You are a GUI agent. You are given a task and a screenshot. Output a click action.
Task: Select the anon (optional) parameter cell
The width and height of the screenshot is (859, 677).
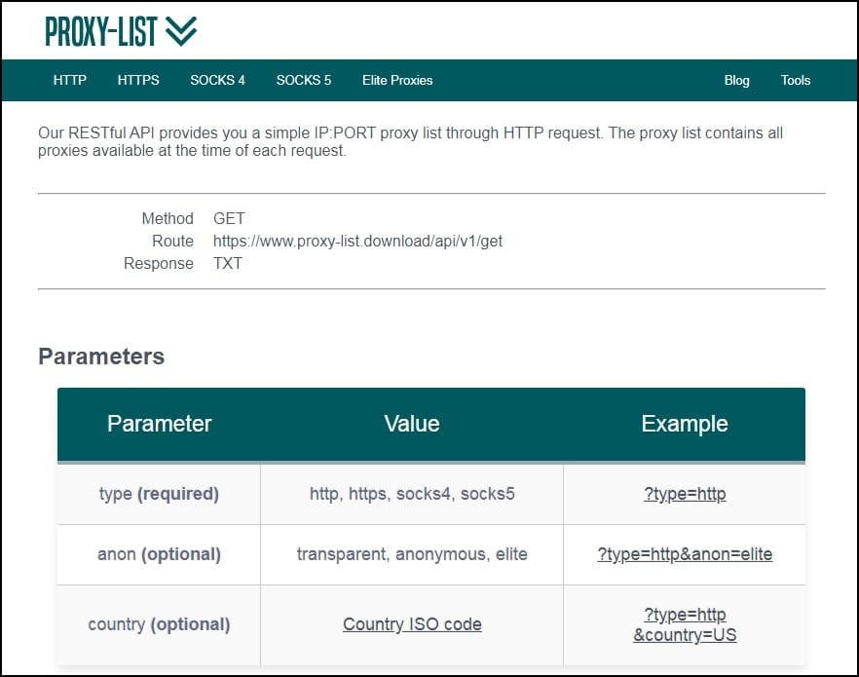pos(158,554)
